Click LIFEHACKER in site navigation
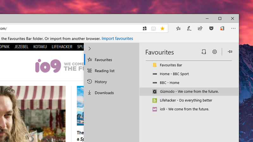The width and height of the screenshot is (253, 142). click(x=62, y=47)
